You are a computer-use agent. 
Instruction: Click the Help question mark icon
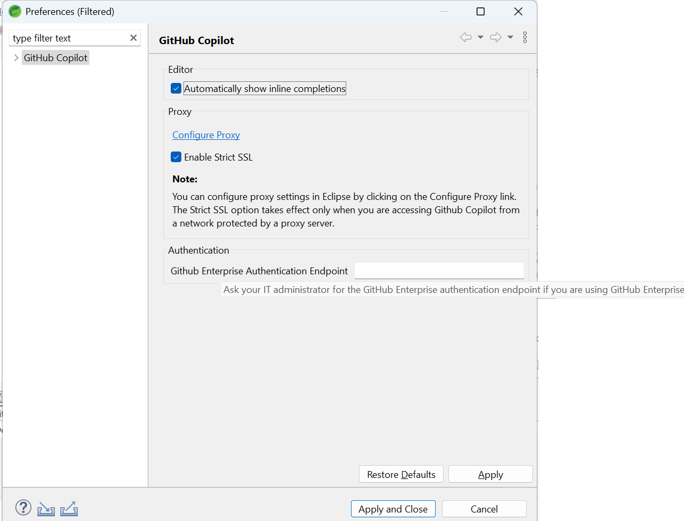23,508
